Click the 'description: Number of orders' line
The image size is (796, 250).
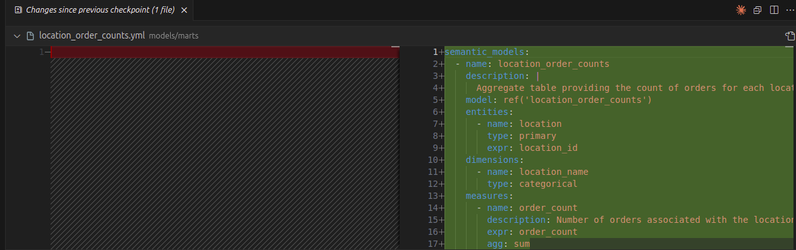(640, 220)
